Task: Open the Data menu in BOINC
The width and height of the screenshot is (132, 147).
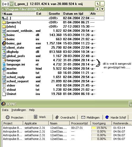Action: tap(5, 110)
